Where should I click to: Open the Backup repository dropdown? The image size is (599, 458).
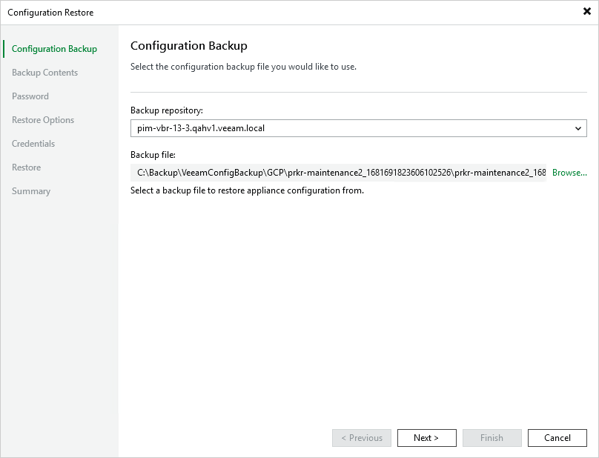coord(358,128)
